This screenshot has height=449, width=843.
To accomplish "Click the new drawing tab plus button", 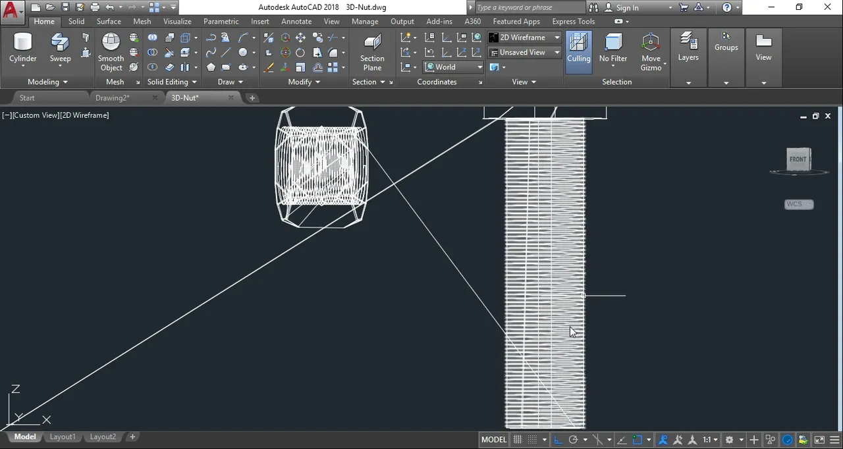I will point(252,98).
